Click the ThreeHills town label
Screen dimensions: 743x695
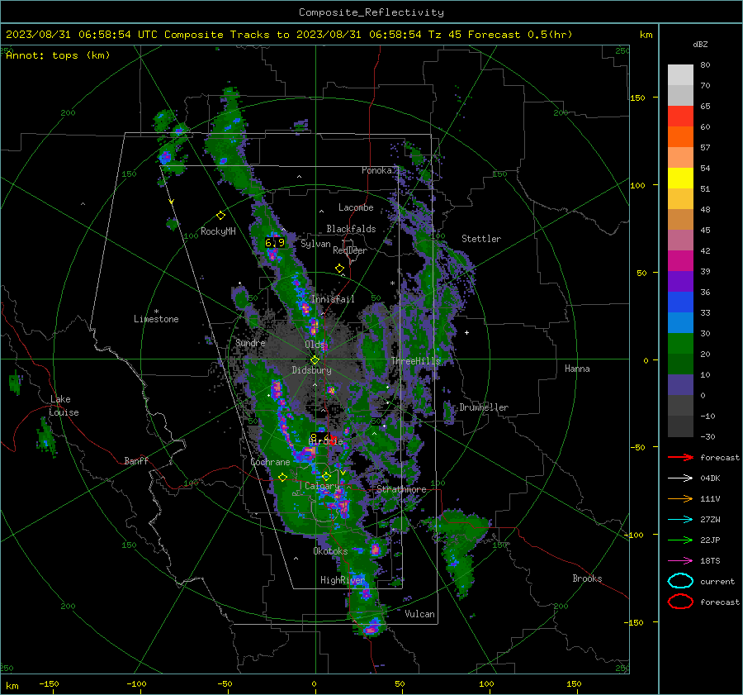(x=415, y=361)
